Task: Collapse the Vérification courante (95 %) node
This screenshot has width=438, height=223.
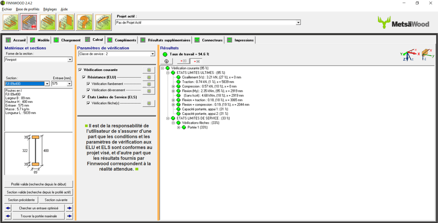Action: point(163,68)
